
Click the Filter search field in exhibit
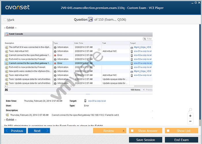point(148,39)
